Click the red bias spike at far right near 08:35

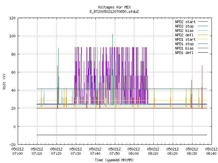(202, 87)
